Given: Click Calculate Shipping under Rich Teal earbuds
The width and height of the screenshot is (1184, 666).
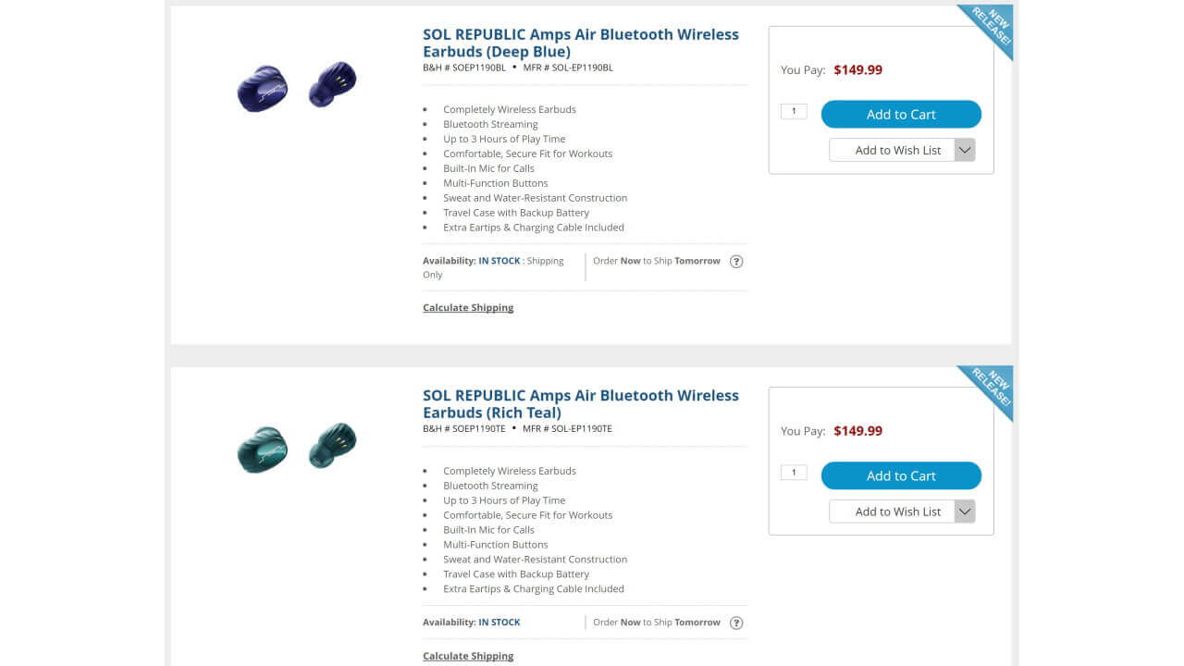Looking at the screenshot, I should (x=468, y=656).
